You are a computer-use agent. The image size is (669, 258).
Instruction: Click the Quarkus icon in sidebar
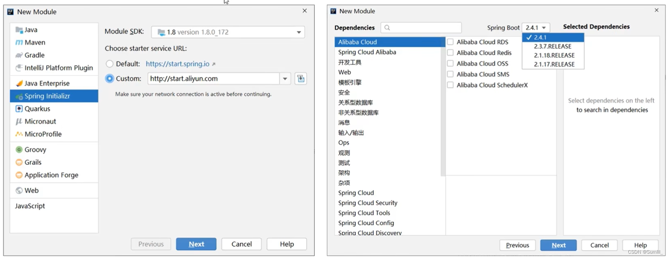coord(19,109)
